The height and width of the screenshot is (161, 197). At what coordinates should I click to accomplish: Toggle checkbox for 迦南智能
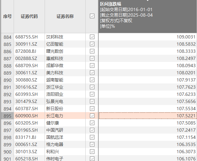click(92, 80)
